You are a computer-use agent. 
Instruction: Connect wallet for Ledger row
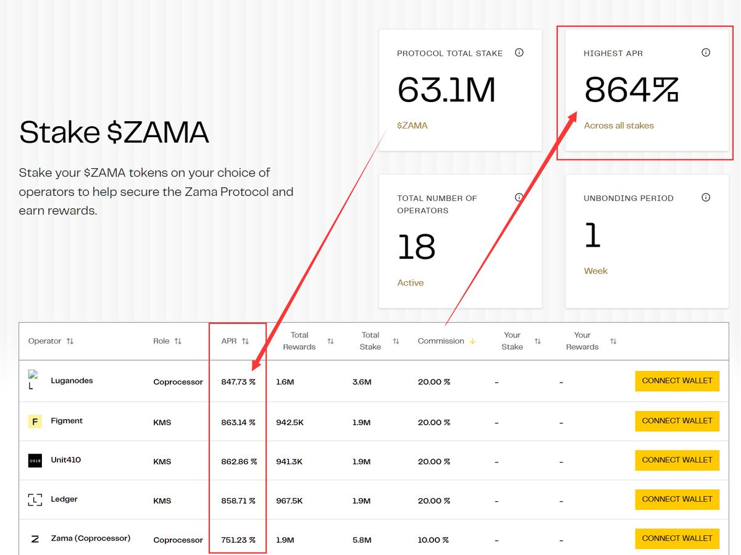[x=677, y=499]
